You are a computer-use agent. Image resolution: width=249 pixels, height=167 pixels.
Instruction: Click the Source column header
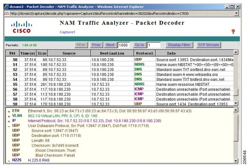tap(69, 53)
